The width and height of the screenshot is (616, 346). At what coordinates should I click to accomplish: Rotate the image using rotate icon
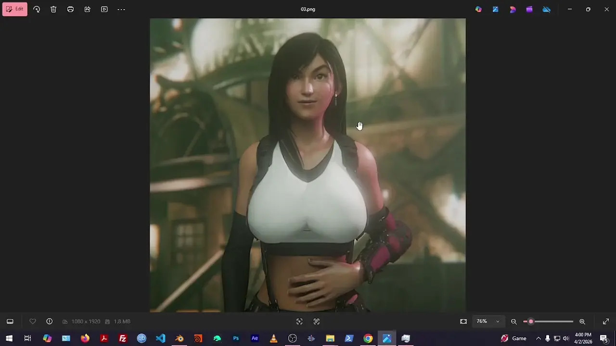click(x=37, y=9)
